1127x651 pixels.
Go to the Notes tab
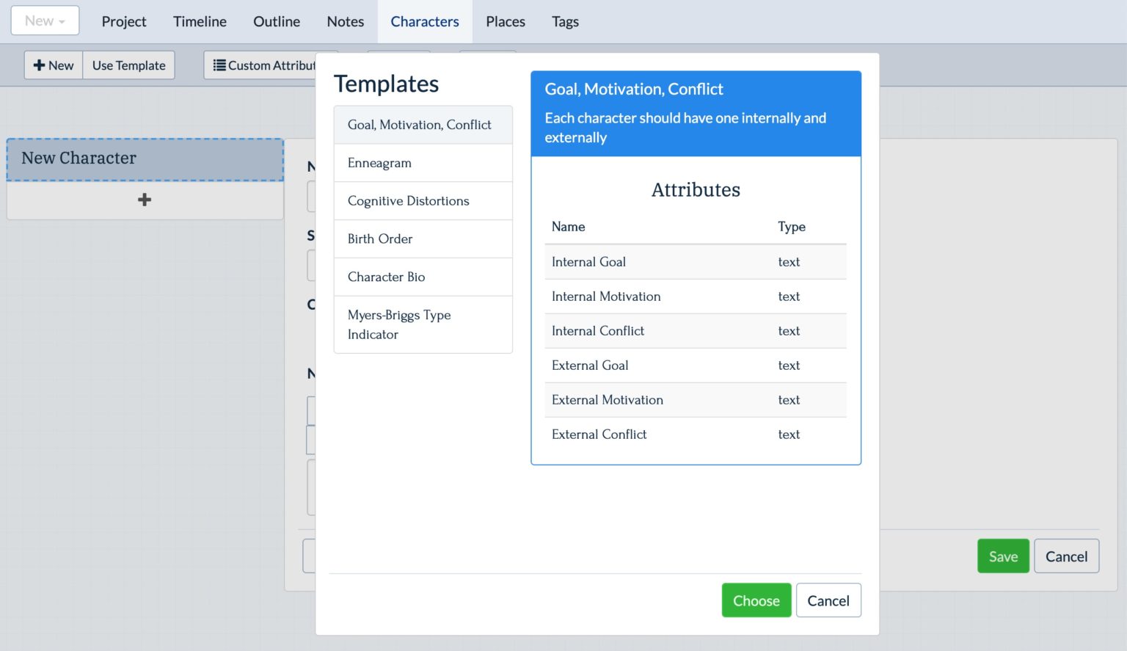(345, 21)
